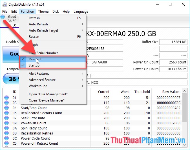This screenshot has width=190, height=150.
Task: Click the status orb of Spin Retry Count
Action: [x=6, y=128]
